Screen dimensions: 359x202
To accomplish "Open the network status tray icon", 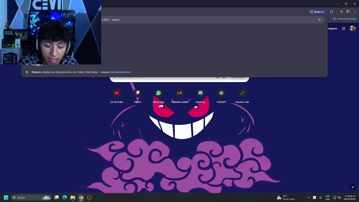I will [335, 198].
